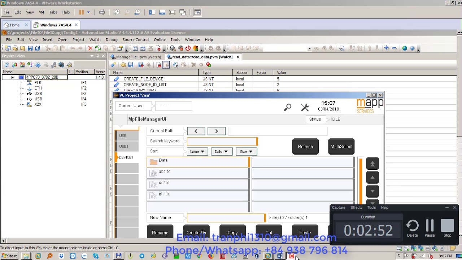Click the Cut scissors toolbar icon
Screen dimensions: 462x260
click(x=48, y=48)
